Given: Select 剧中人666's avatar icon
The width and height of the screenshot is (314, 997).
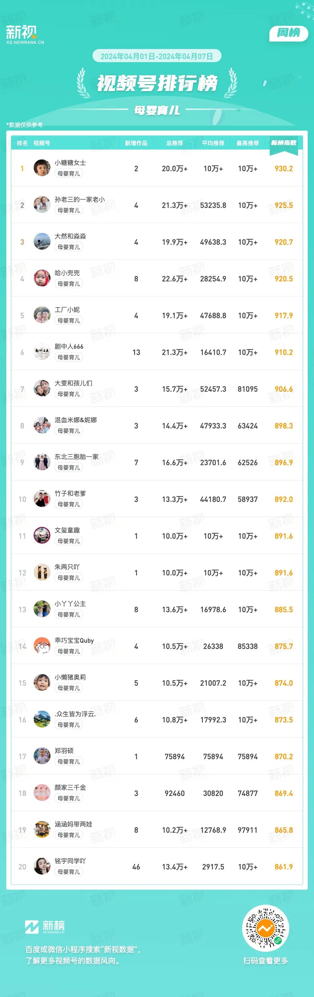Looking at the screenshot, I should [42, 352].
